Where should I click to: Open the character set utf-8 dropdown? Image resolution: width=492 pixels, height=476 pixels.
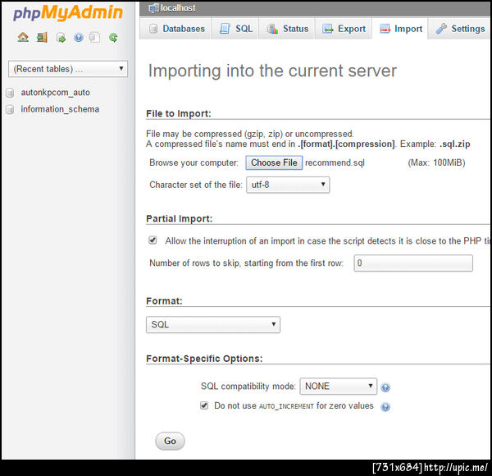288,185
